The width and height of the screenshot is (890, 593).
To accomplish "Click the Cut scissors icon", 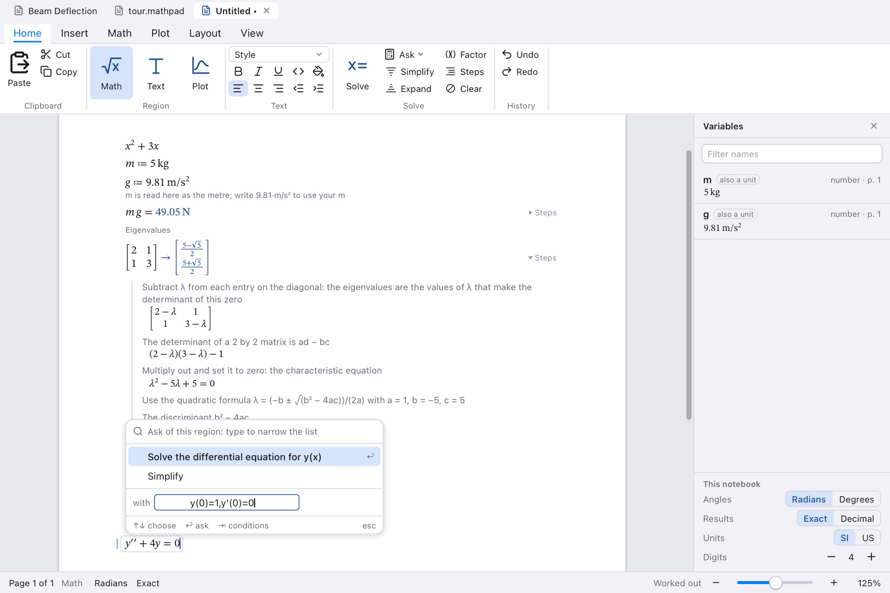I will [46, 54].
